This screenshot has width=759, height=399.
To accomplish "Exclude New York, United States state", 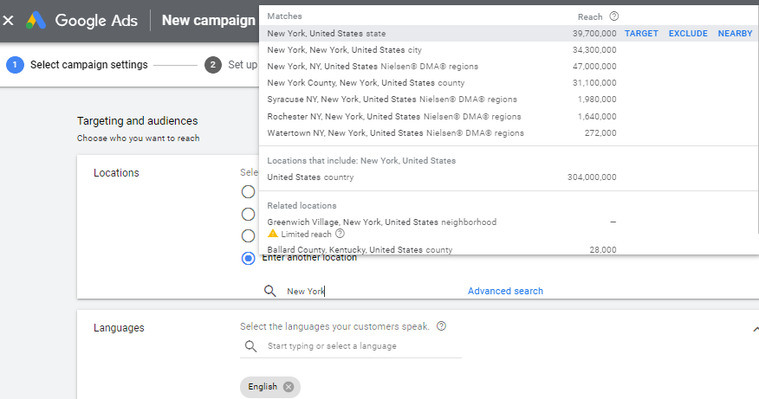I will 688,34.
